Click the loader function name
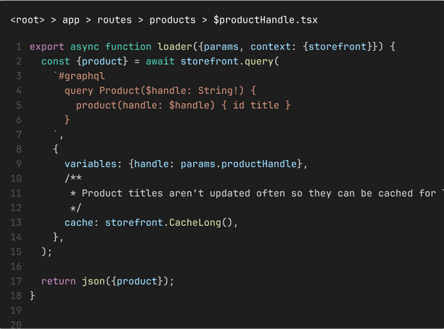This screenshot has width=444, height=329. click(x=172, y=47)
